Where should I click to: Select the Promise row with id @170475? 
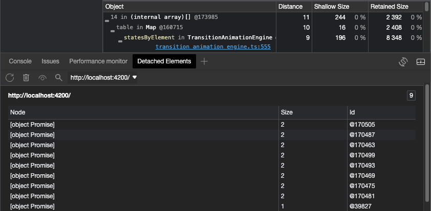212,186
